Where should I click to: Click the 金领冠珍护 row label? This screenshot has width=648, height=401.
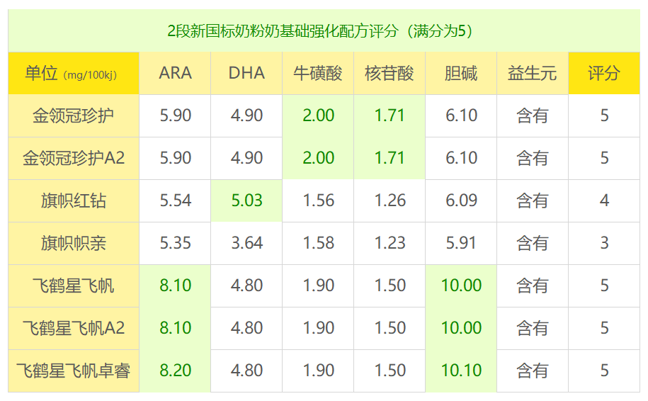point(74,115)
